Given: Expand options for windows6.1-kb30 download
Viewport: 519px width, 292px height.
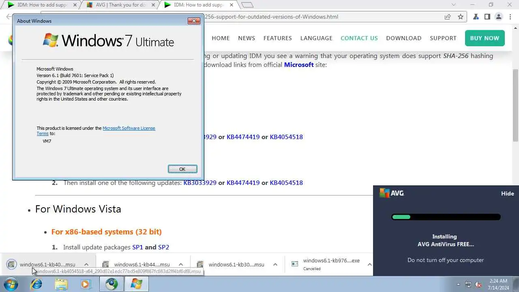Looking at the screenshot, I should point(275,264).
